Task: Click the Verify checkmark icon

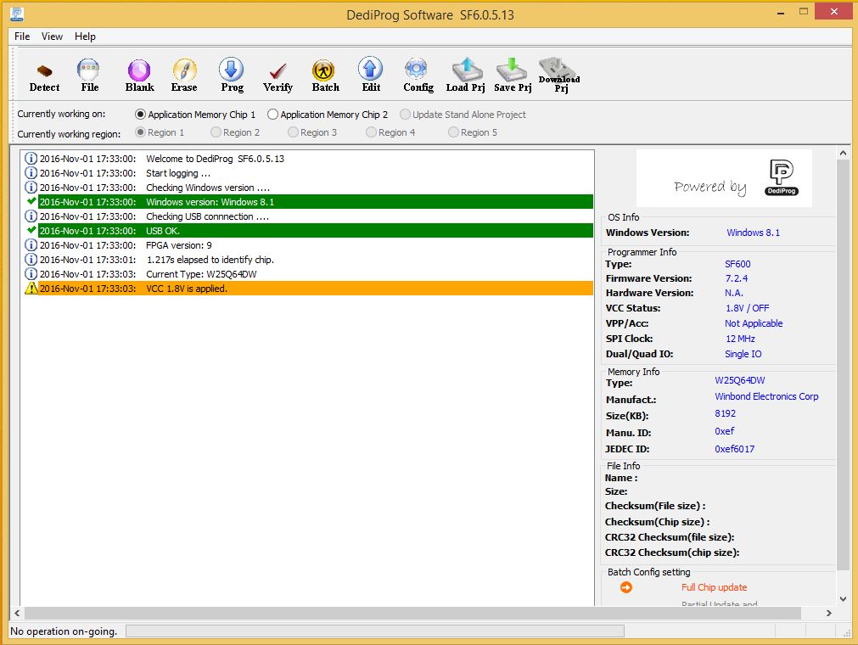Action: pos(278,75)
